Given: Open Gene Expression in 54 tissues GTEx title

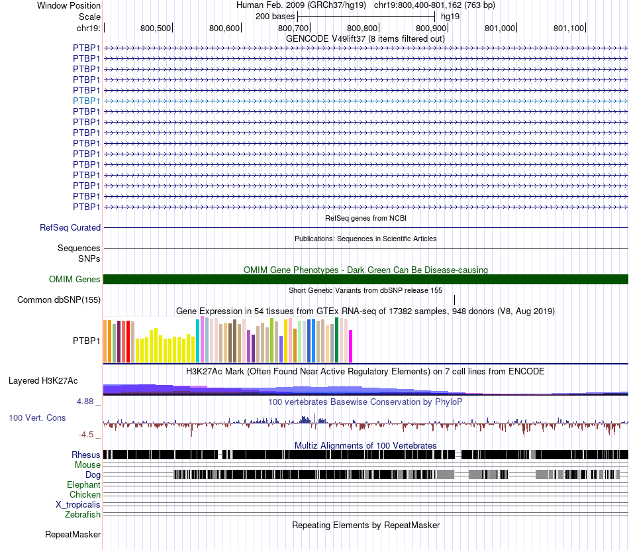Looking at the screenshot, I should click(365, 311).
